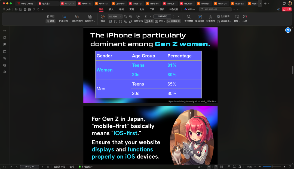
Task: Go to first page toolbar arrow
Action: 146,17
